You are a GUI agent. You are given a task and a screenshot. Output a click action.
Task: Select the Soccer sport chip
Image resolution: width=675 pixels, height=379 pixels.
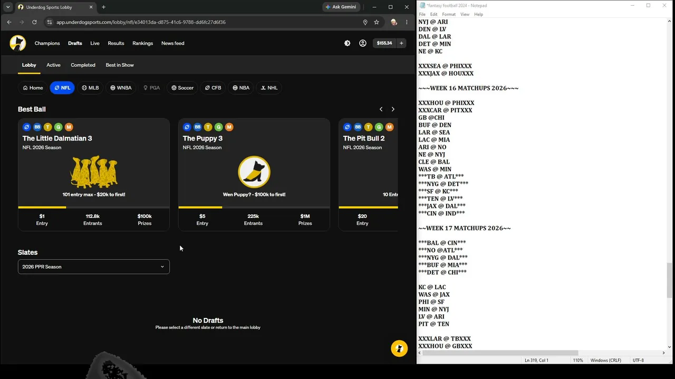182,88
